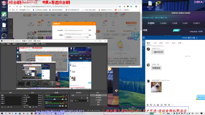Click the bell icon in chat toolbar
This screenshot has width=205, height=115.
click(169, 105)
